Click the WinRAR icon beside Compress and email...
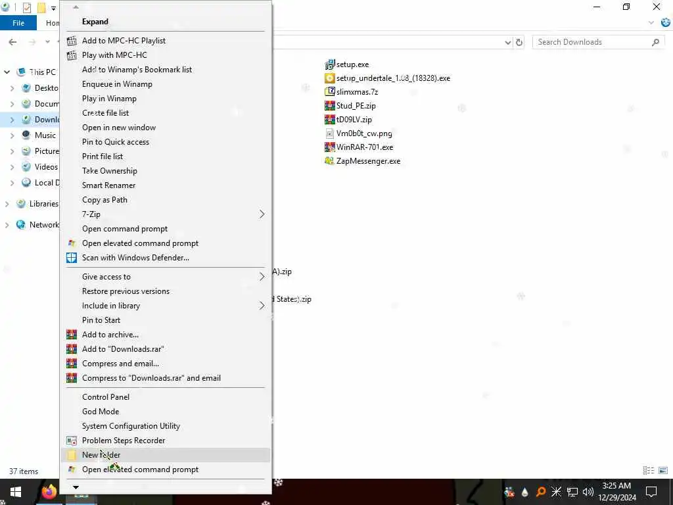 click(72, 364)
